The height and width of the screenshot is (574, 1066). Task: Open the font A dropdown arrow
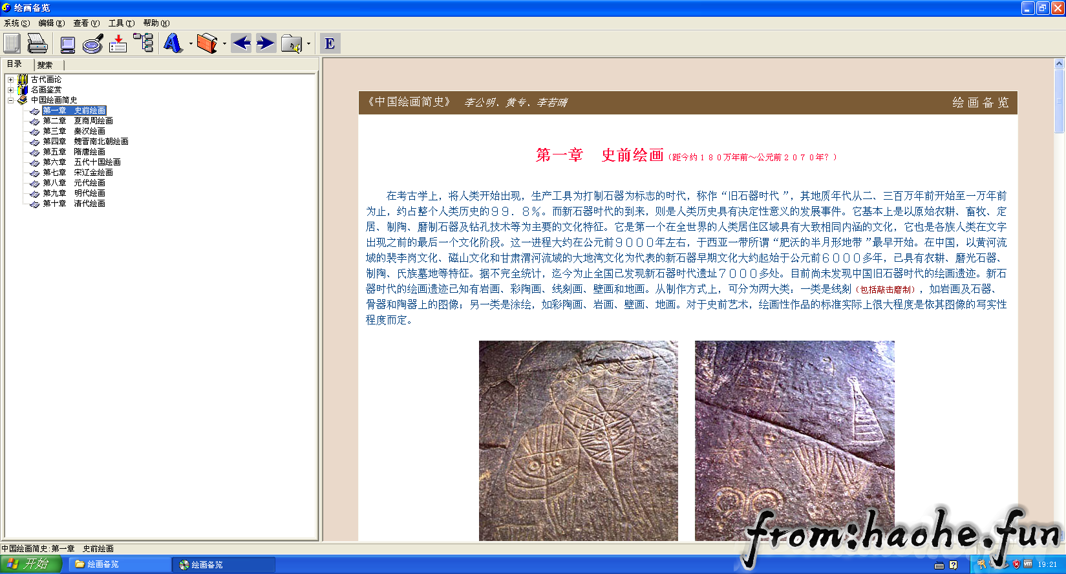[x=191, y=44]
